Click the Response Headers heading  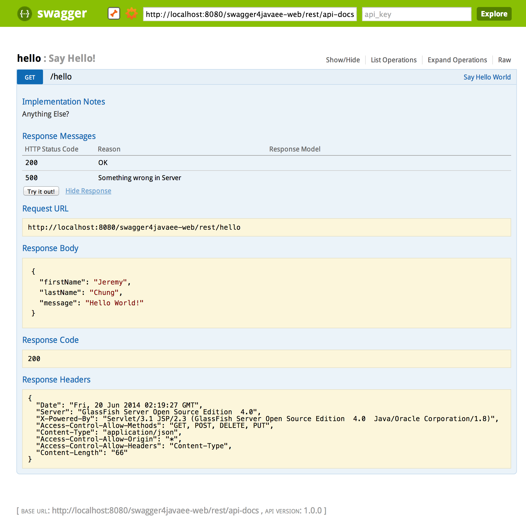pyautogui.click(x=56, y=380)
